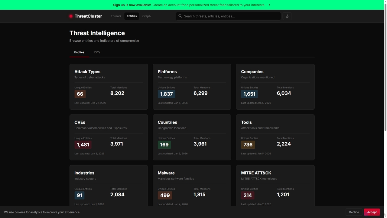Open the Countries card title

click(167, 122)
